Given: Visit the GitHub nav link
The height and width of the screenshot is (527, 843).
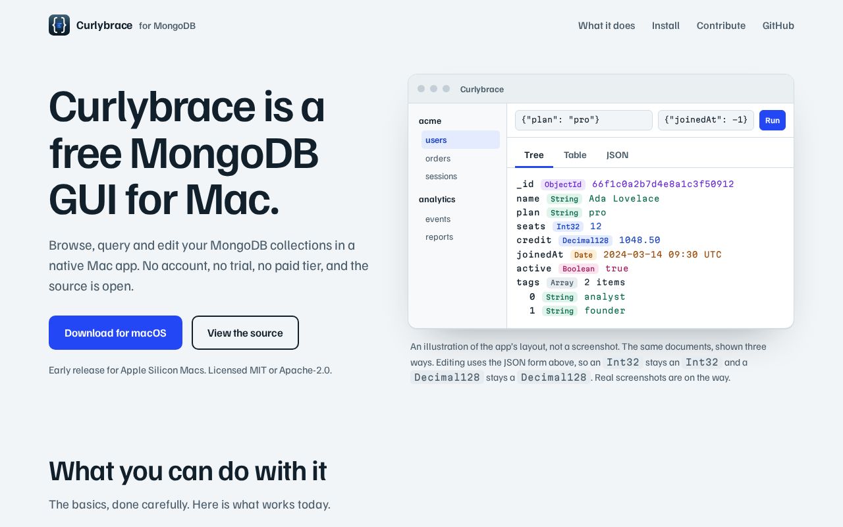Looking at the screenshot, I should [x=778, y=26].
